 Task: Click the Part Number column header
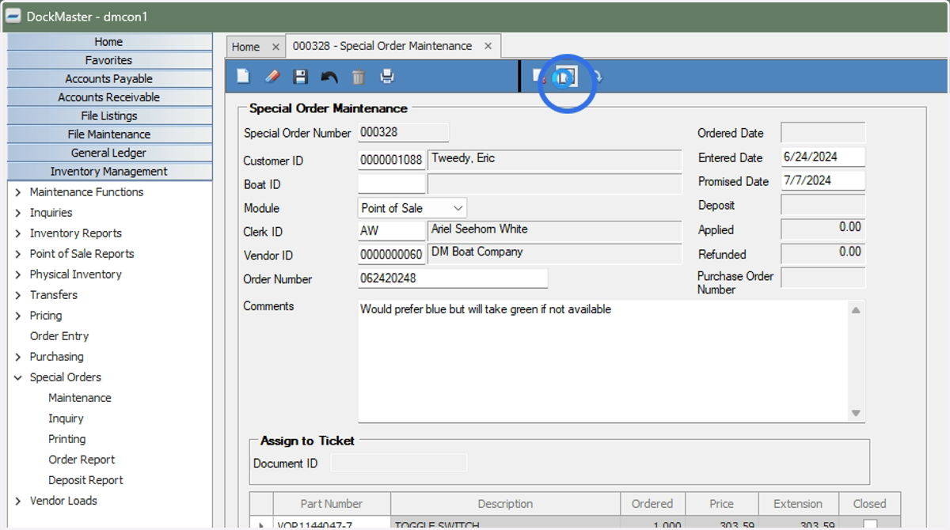(332, 504)
